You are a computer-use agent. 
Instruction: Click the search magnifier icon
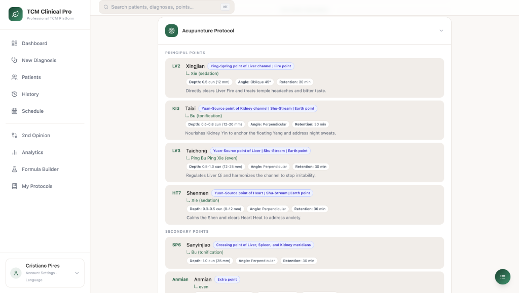coord(106,7)
